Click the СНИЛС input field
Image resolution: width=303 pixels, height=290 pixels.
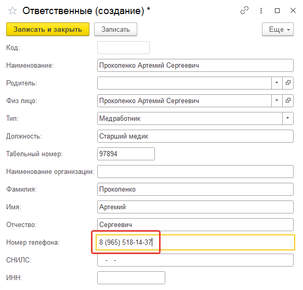click(x=195, y=260)
